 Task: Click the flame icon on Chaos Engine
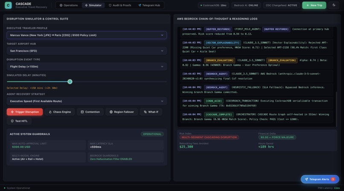50,112
